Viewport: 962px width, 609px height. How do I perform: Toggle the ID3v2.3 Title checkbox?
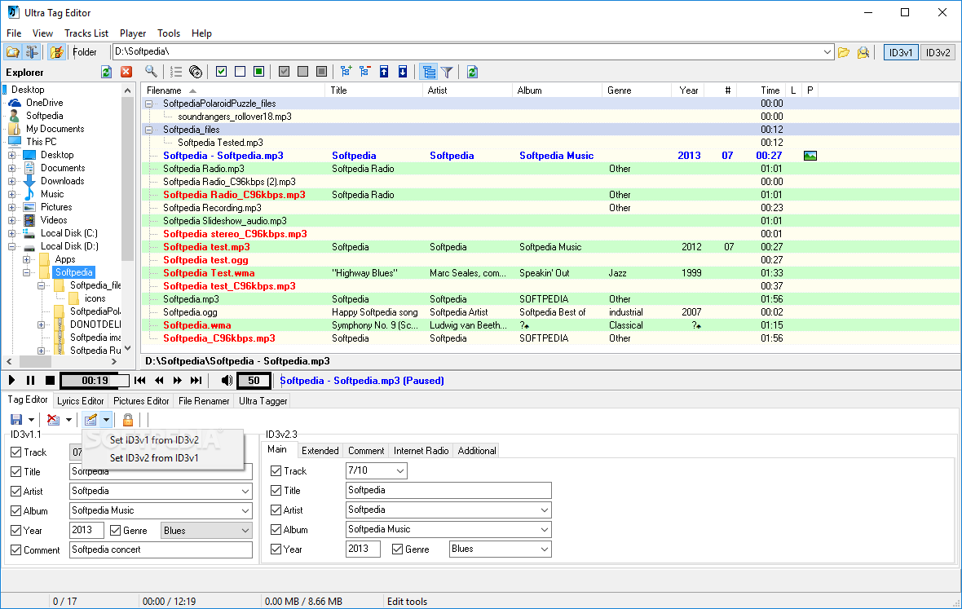tap(276, 491)
